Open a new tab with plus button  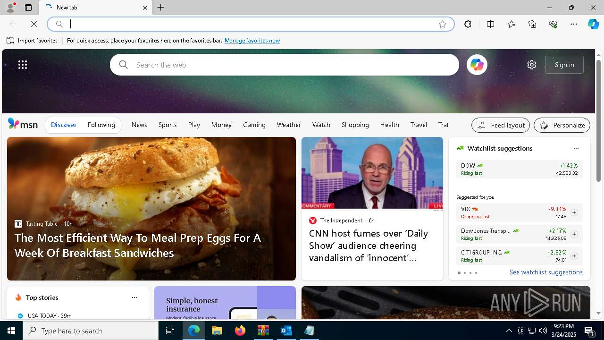[x=161, y=8]
